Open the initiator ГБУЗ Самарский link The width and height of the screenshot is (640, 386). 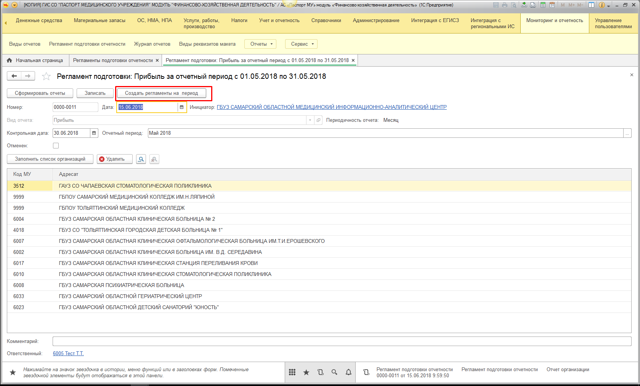click(332, 107)
